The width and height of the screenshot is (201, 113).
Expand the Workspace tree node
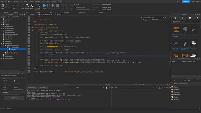[x=1, y=19]
